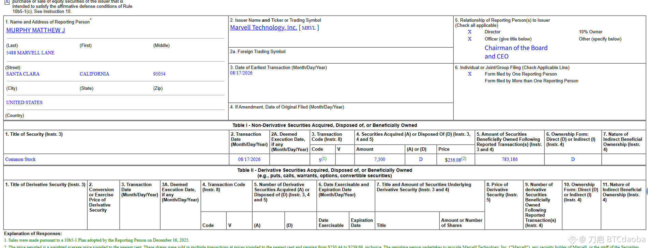This screenshot has height=248, width=648.
Task: Click the 08/17/2026 transaction date in Table I
Action: point(249,159)
